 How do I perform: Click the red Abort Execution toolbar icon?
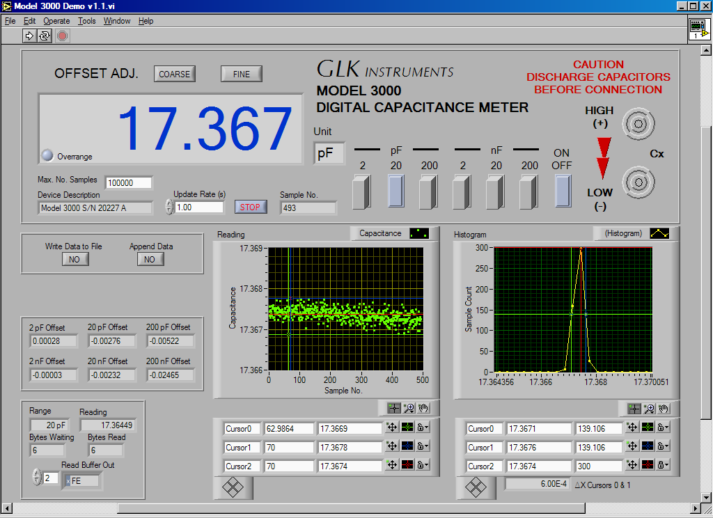point(62,36)
